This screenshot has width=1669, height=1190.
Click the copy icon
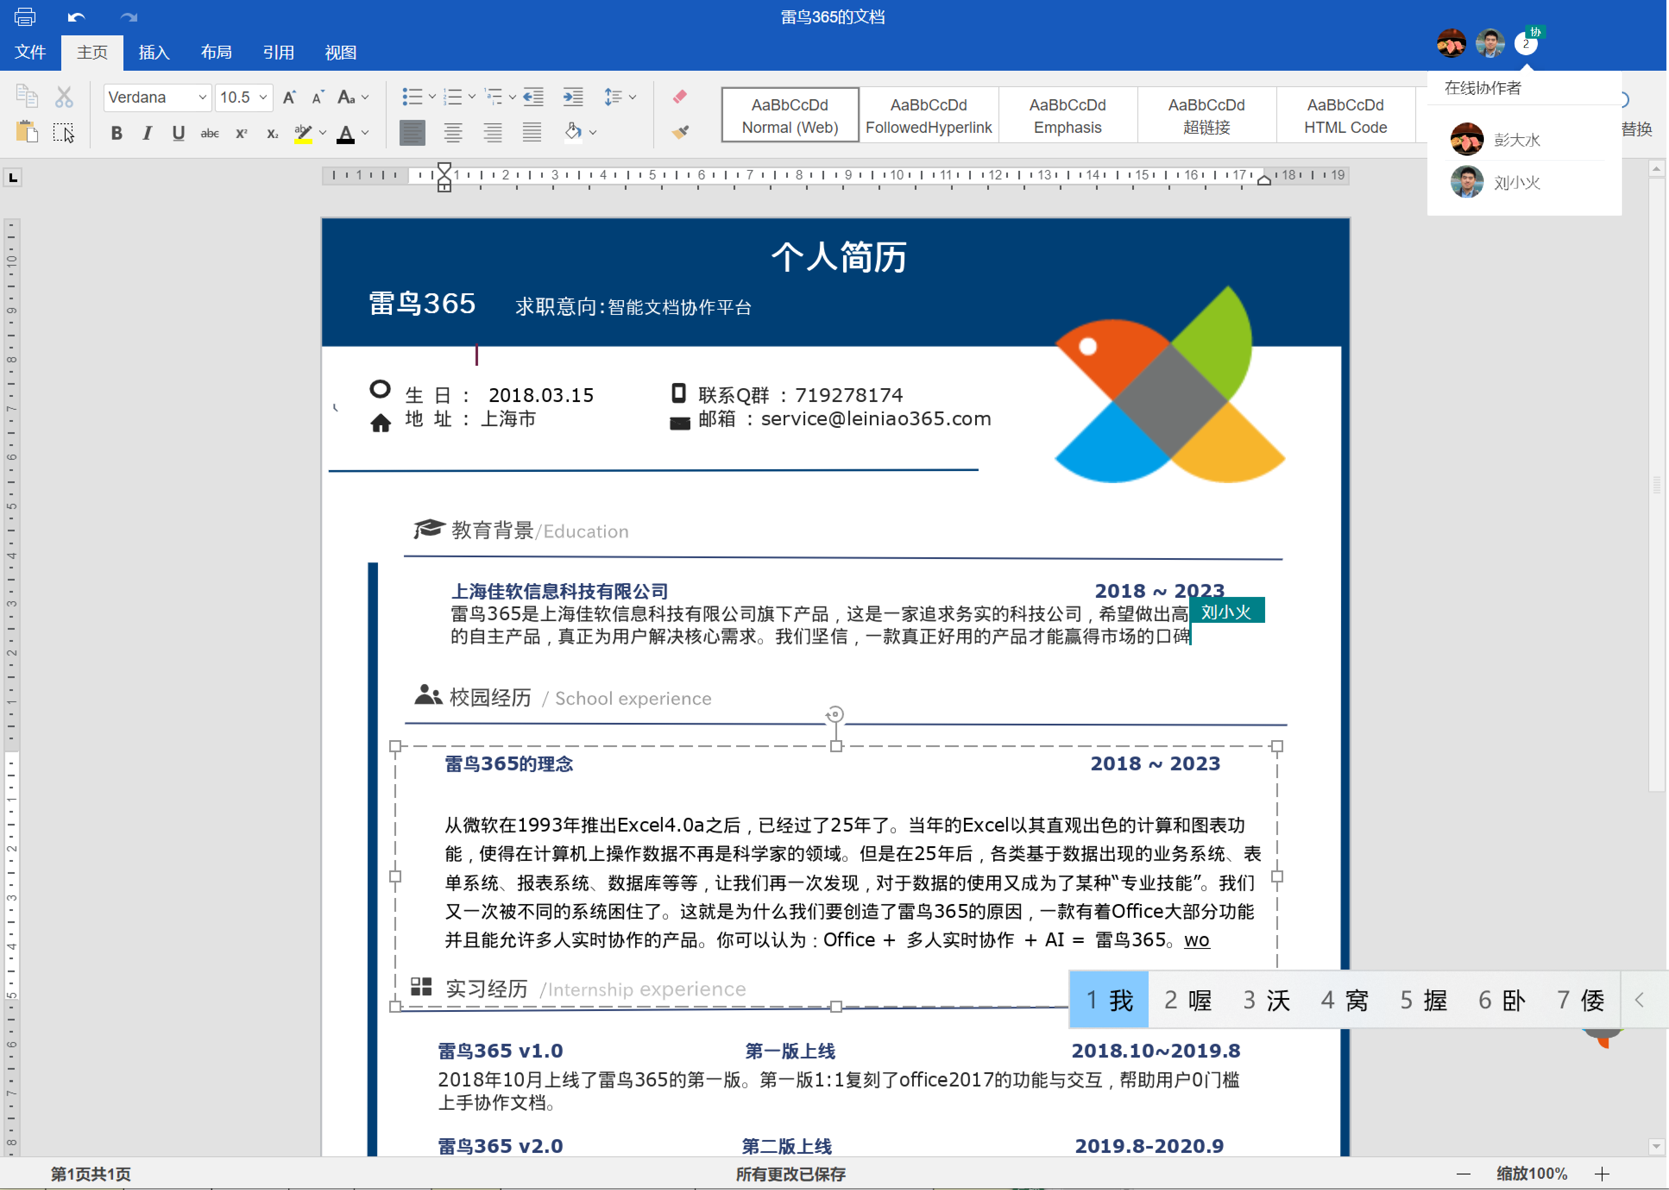tap(26, 96)
